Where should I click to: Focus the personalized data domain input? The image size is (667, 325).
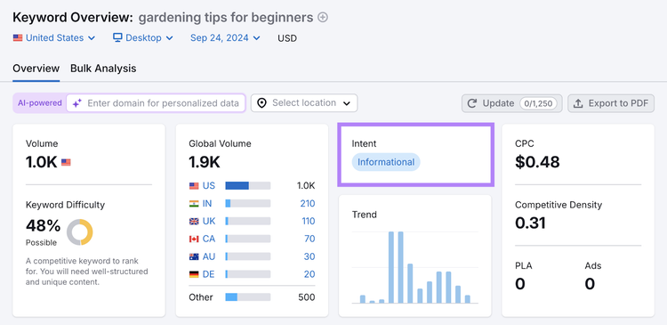tap(156, 103)
